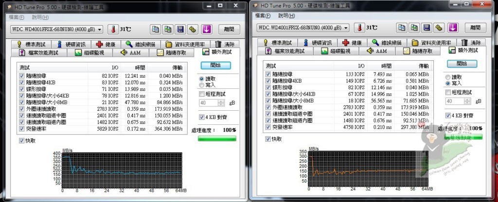Copy screenshot icon in right window
498x202 pixels.
pos(414,28)
